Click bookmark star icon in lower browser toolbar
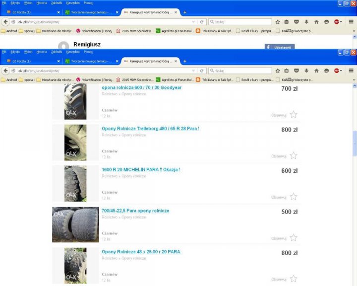357x286 pixels. tap(278, 71)
